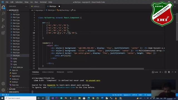Expand the OUTLINE section

12,89
